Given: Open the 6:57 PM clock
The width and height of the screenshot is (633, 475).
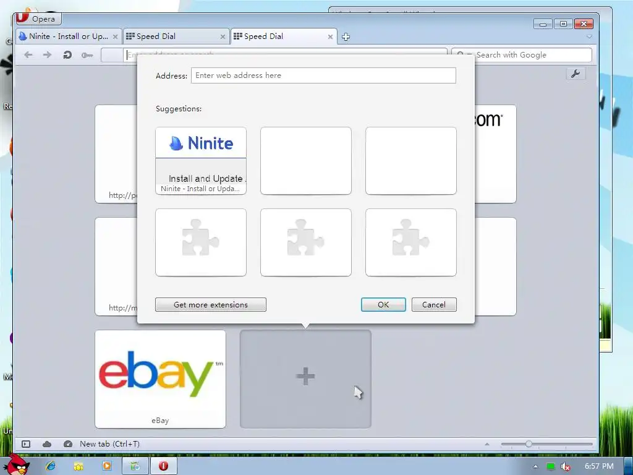Looking at the screenshot, I should click(x=599, y=466).
